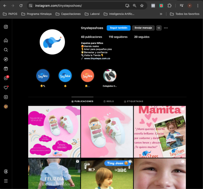Show hidden bookmarks with the chevron

(x=161, y=14)
